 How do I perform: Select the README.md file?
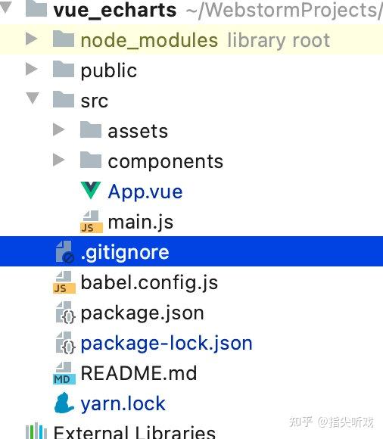point(139,373)
